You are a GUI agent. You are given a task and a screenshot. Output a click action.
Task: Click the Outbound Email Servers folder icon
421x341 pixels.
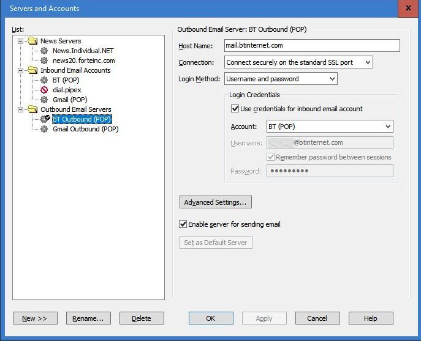point(32,109)
